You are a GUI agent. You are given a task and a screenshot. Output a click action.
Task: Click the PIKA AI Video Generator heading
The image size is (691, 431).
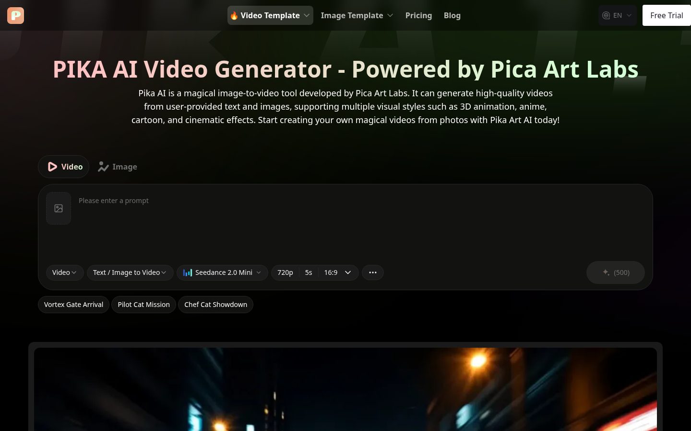(x=345, y=69)
